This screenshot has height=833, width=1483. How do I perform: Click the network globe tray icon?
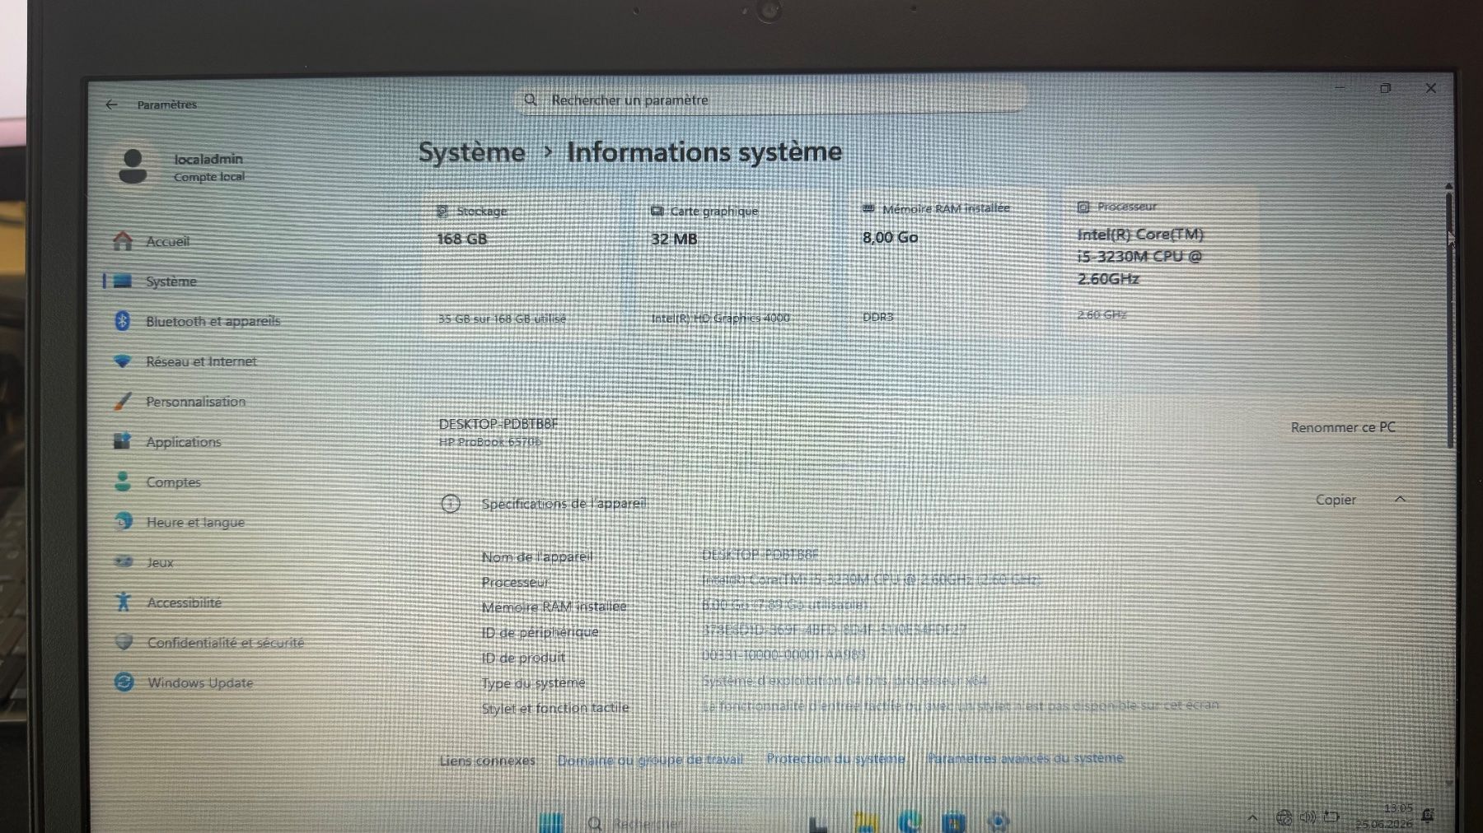1284,817
